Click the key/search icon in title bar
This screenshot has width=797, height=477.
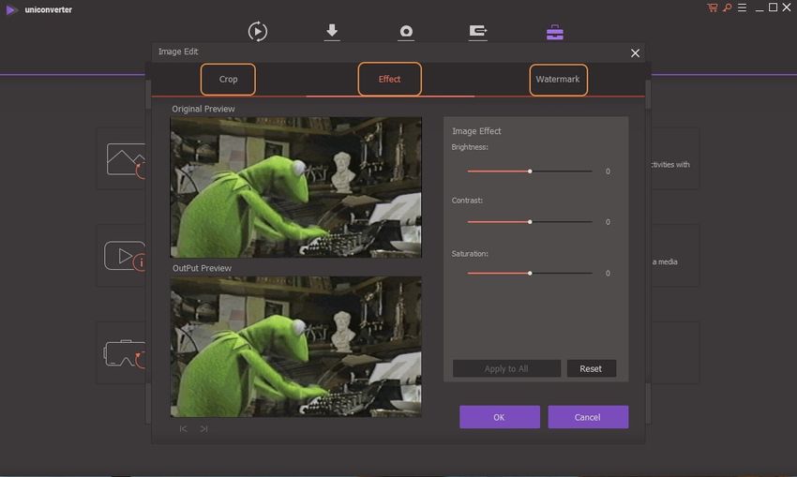pos(726,7)
